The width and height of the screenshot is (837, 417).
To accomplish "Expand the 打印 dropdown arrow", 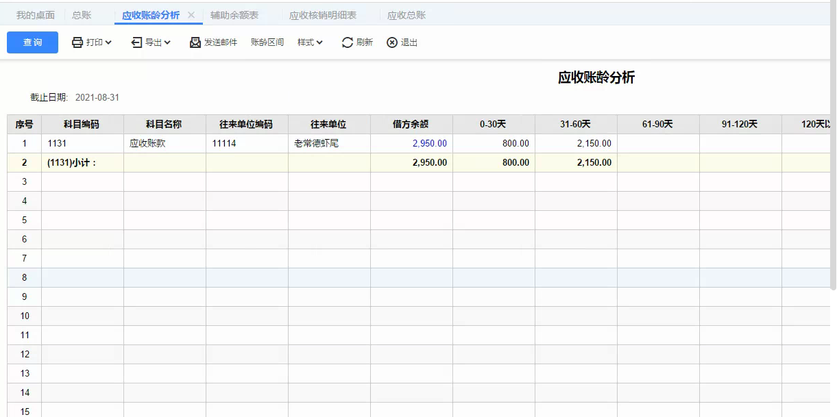I will pos(108,42).
